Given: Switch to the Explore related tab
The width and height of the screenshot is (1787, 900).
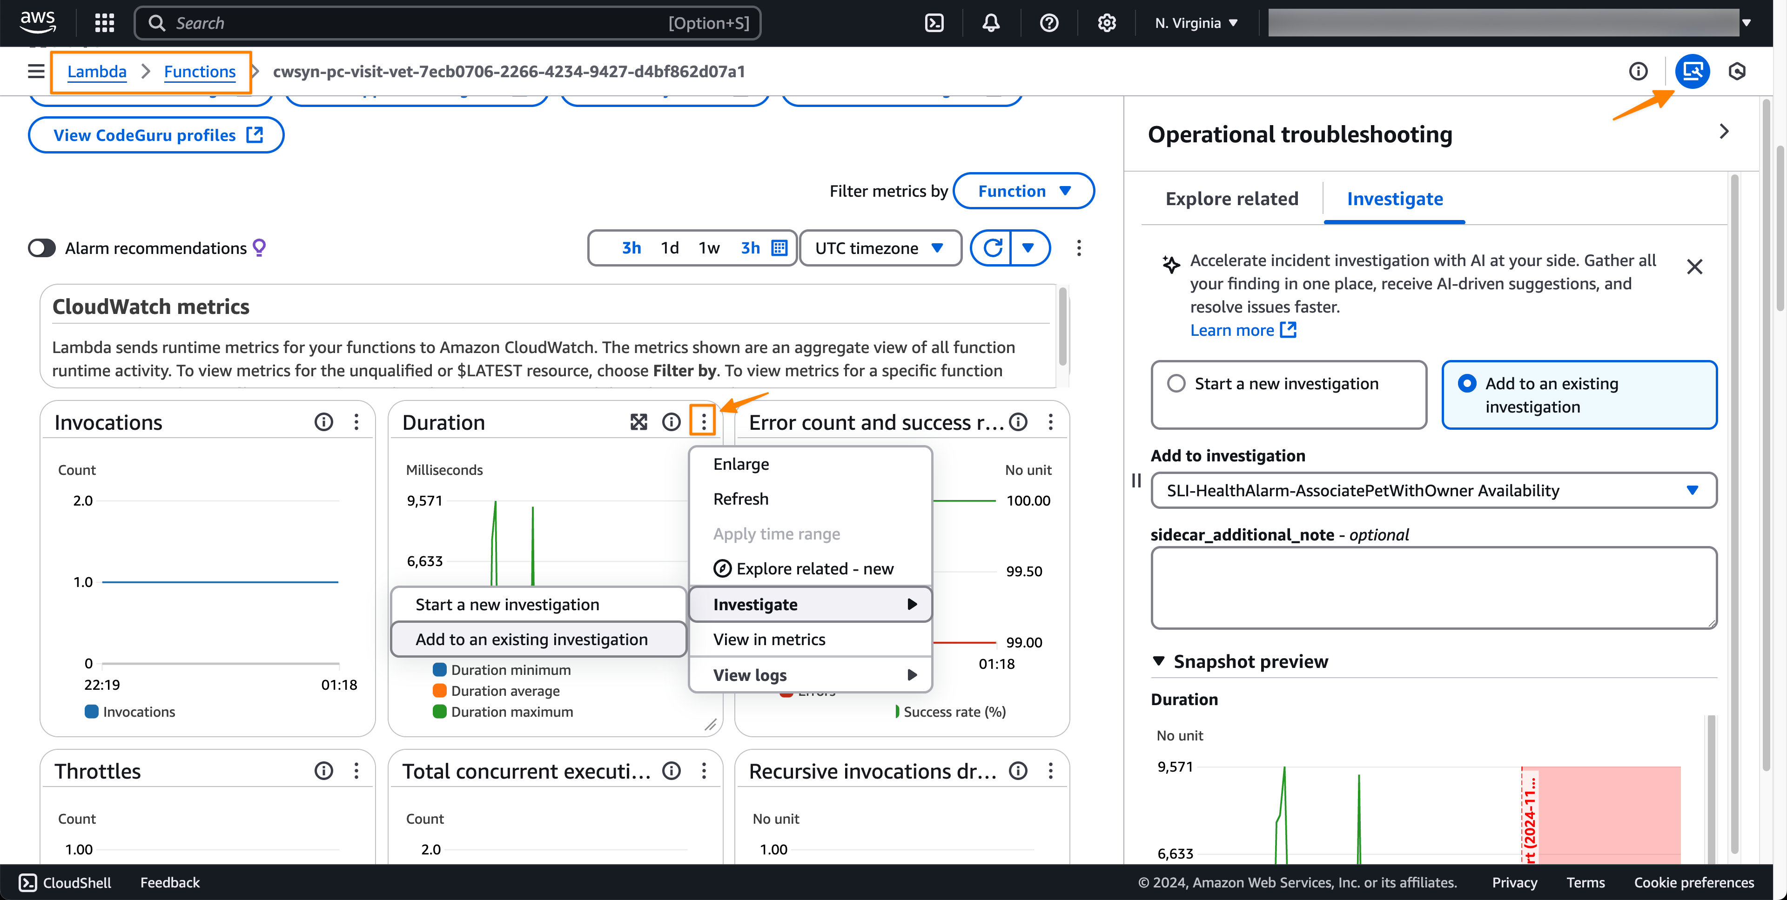Looking at the screenshot, I should [1231, 199].
